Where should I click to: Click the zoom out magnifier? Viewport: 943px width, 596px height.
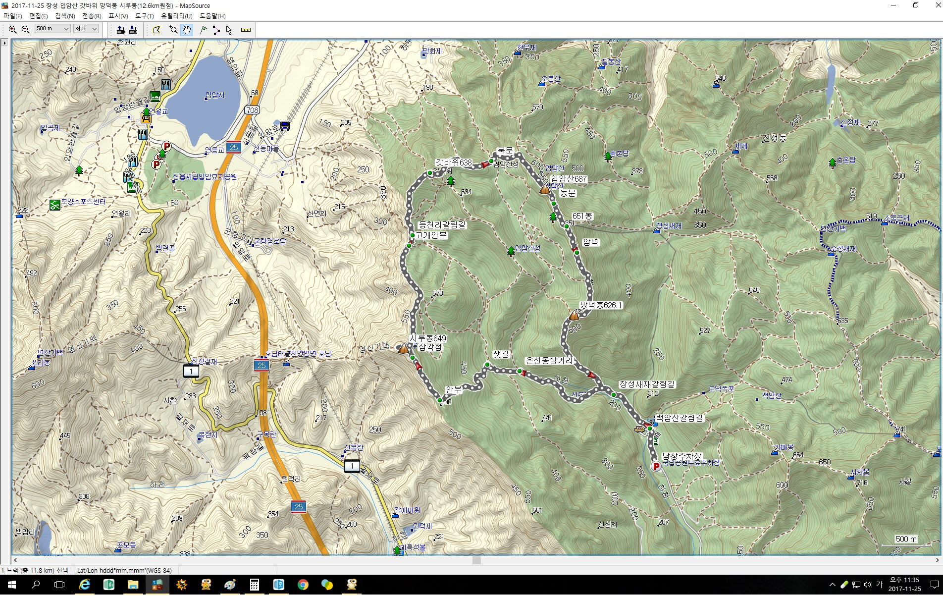point(26,30)
